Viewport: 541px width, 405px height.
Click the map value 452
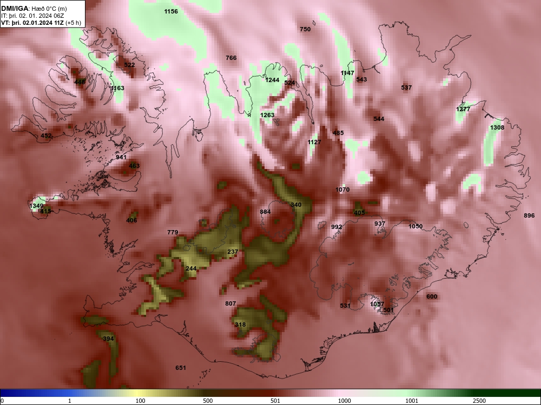pyautogui.click(x=46, y=136)
